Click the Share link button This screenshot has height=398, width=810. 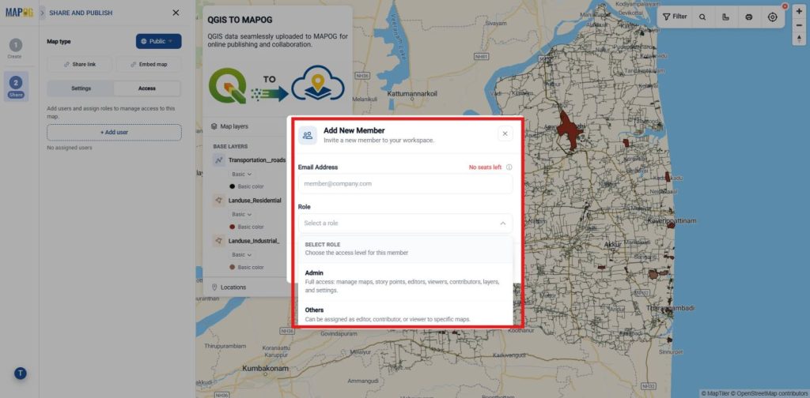click(x=80, y=65)
